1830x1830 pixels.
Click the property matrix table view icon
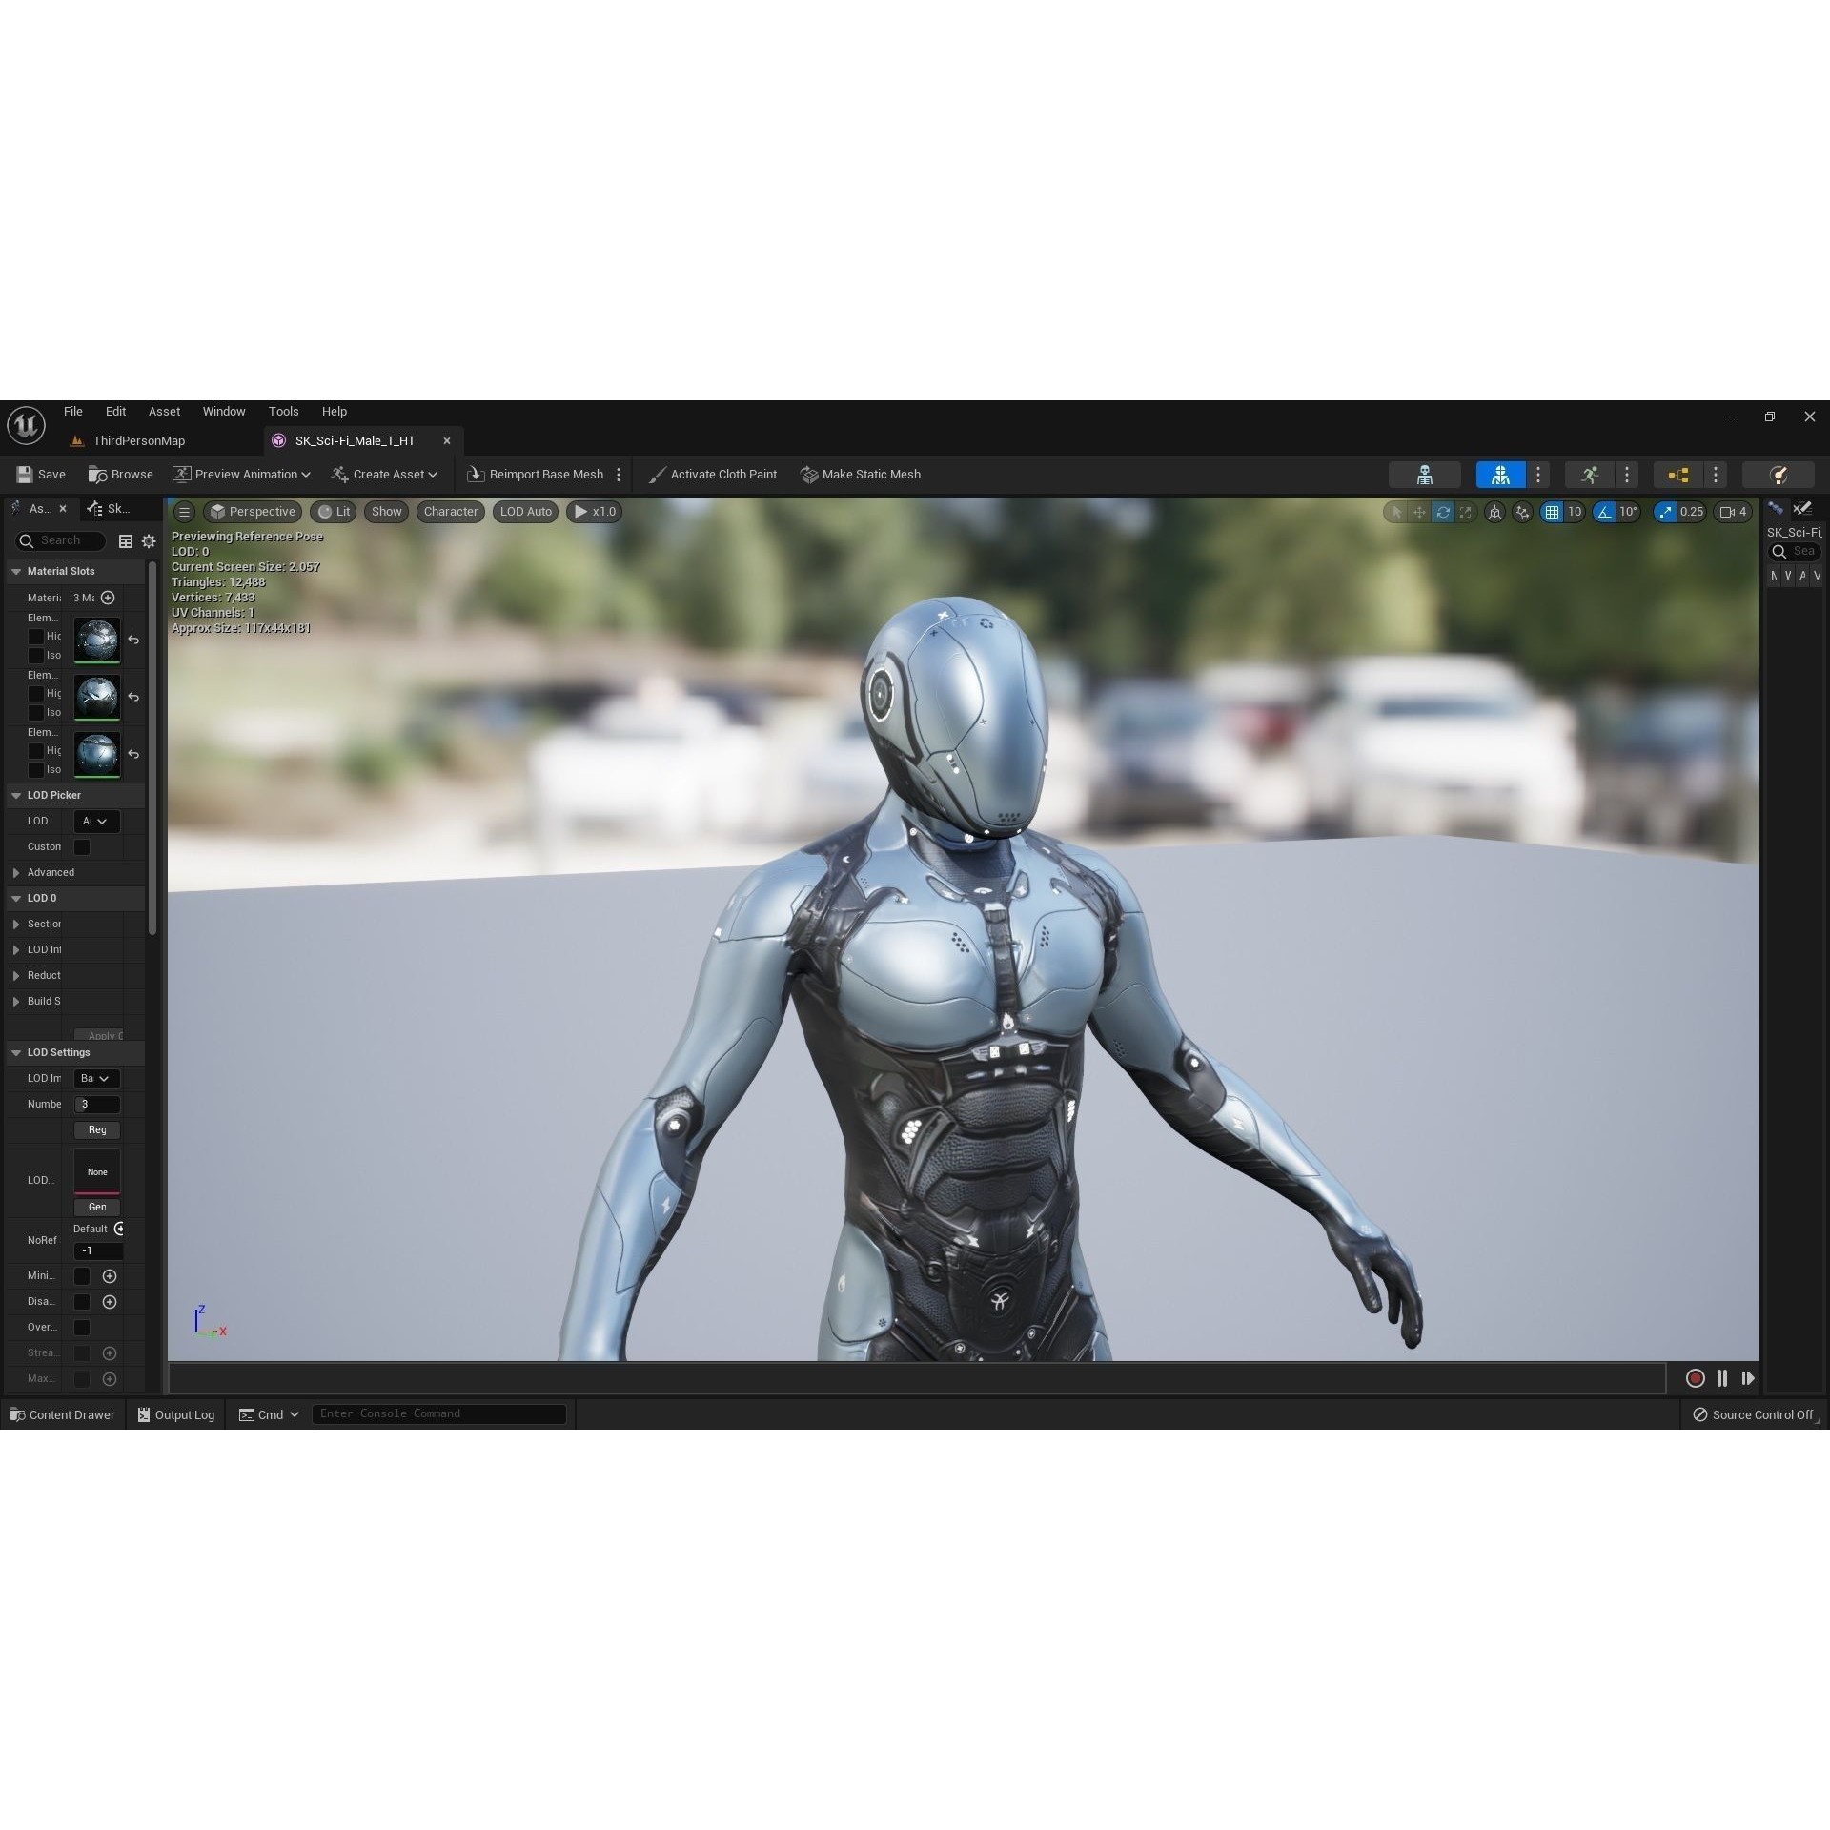(125, 541)
